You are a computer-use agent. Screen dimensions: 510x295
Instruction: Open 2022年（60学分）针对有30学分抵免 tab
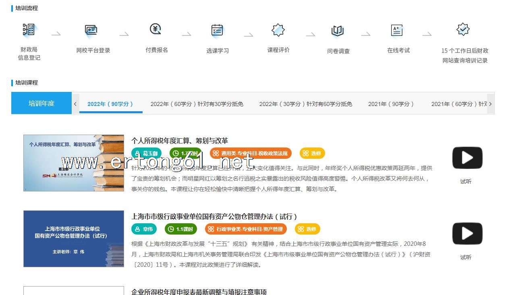(197, 104)
